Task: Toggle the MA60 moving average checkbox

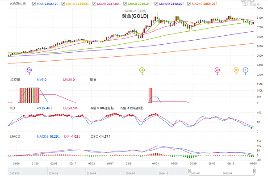Action: pyautogui.click(x=125, y=4)
